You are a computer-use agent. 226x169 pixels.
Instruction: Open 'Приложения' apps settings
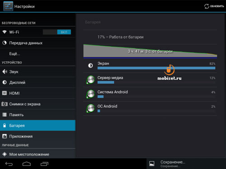click(x=38, y=136)
